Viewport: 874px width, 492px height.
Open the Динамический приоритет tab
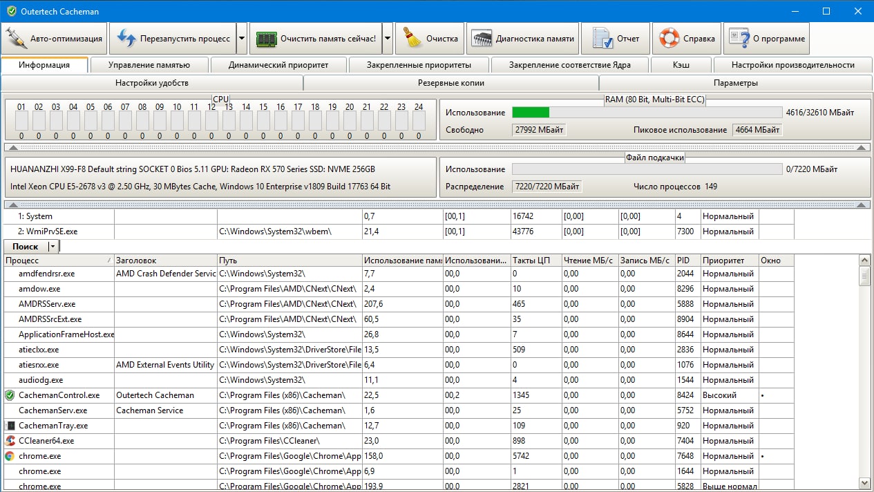(278, 65)
